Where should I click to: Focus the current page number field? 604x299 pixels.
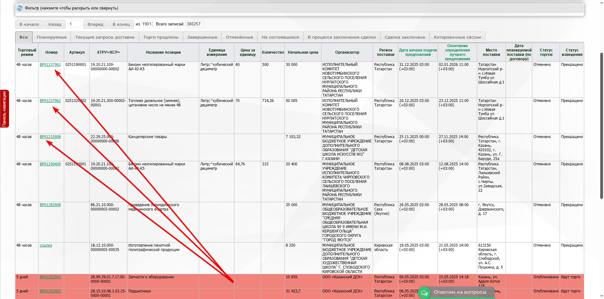point(75,24)
